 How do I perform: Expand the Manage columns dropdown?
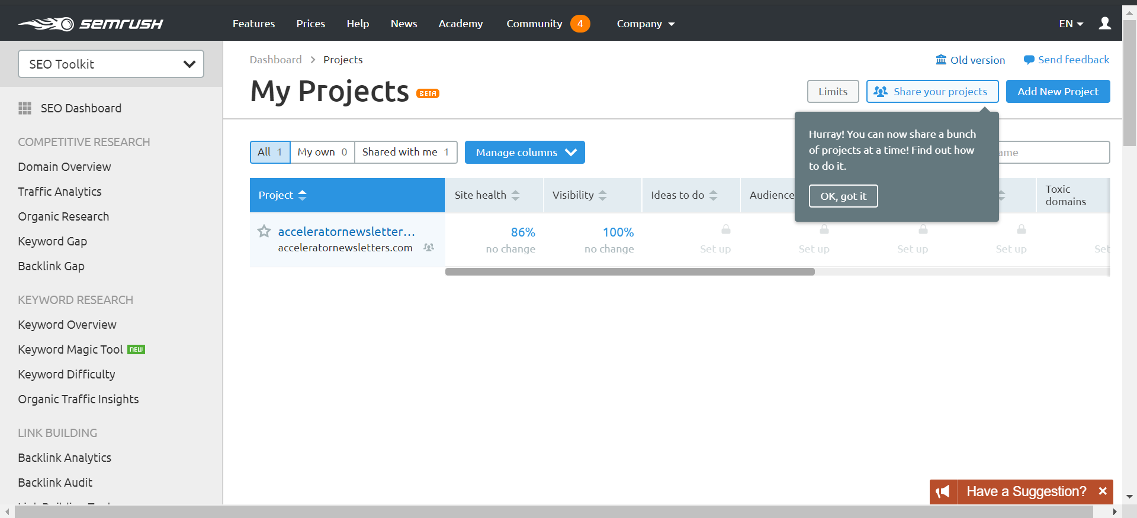525,153
